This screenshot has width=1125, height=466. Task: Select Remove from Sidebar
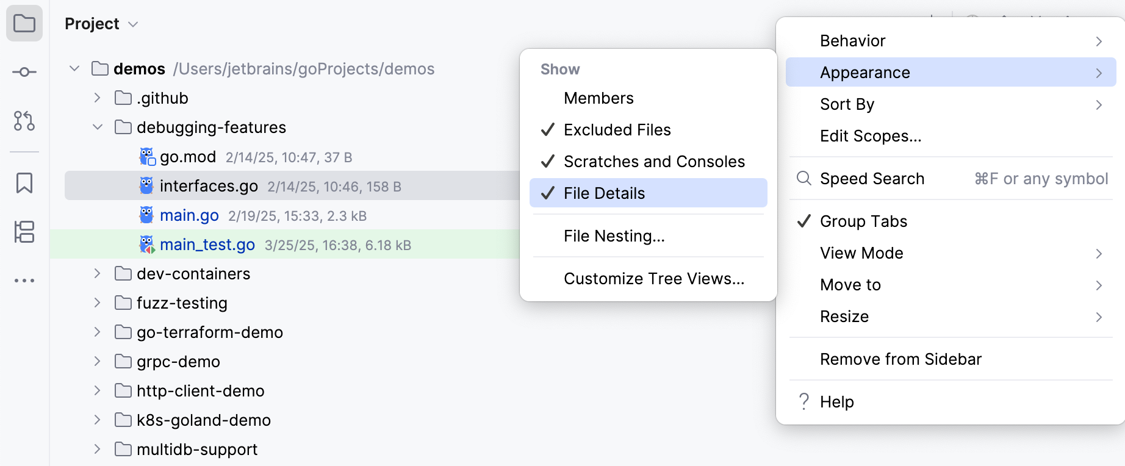(900, 359)
